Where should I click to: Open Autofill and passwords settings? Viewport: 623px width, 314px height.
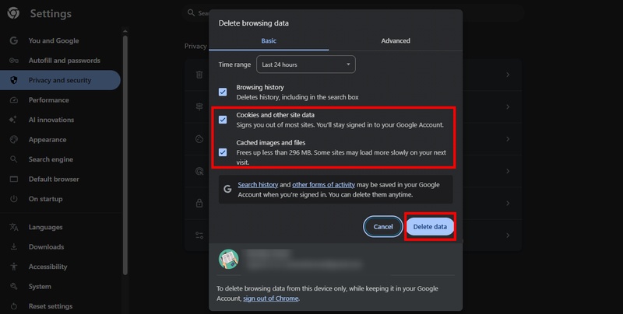65,61
